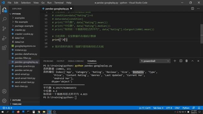Close the terminal panel
The width and height of the screenshot is (203, 114).
(198, 61)
